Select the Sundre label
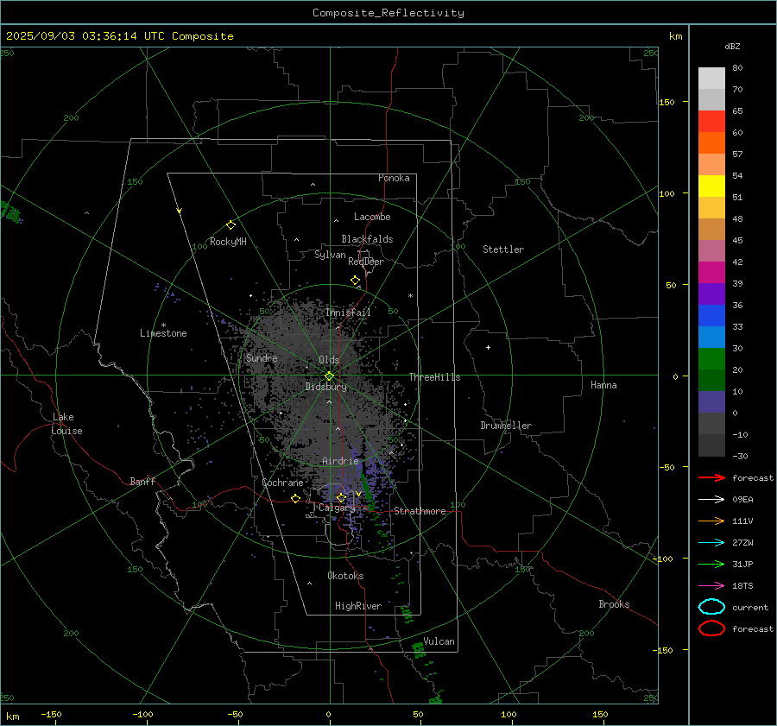 click(262, 357)
